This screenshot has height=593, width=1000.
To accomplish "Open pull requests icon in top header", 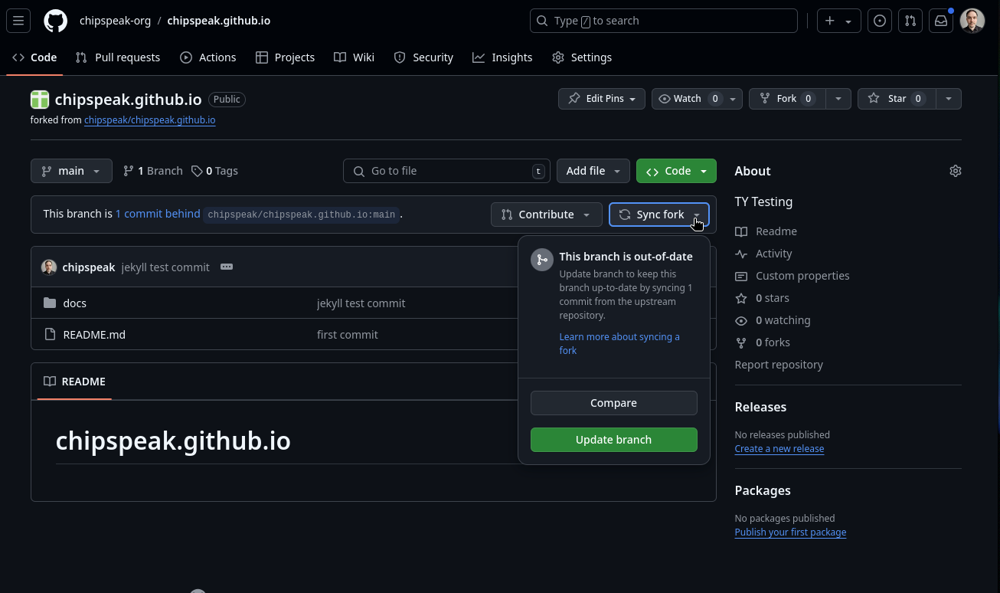I will [x=910, y=21].
